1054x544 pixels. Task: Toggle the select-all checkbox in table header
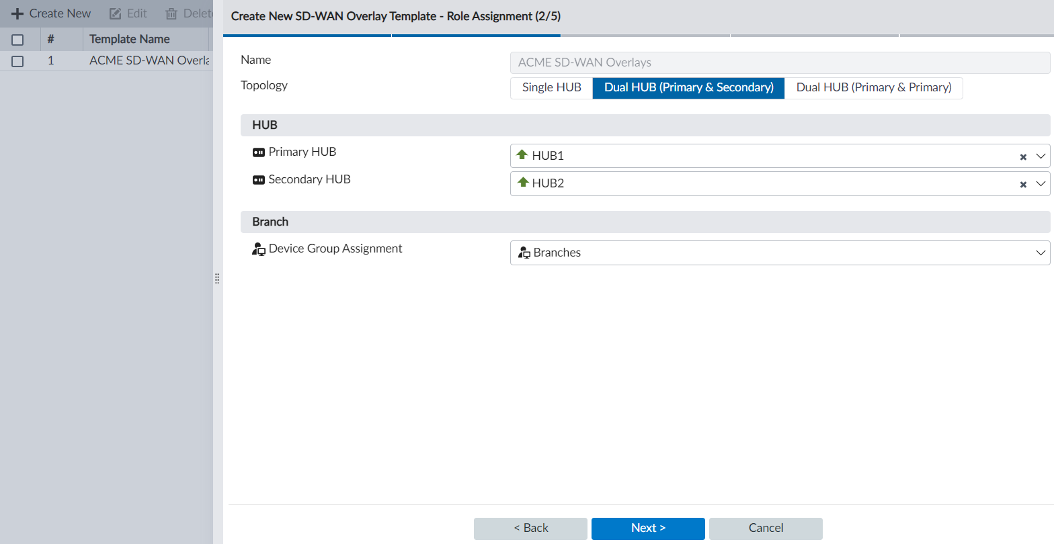(x=18, y=40)
